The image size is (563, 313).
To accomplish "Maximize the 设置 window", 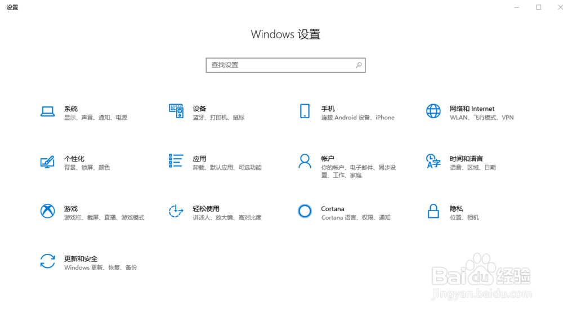I will tap(539, 7).
